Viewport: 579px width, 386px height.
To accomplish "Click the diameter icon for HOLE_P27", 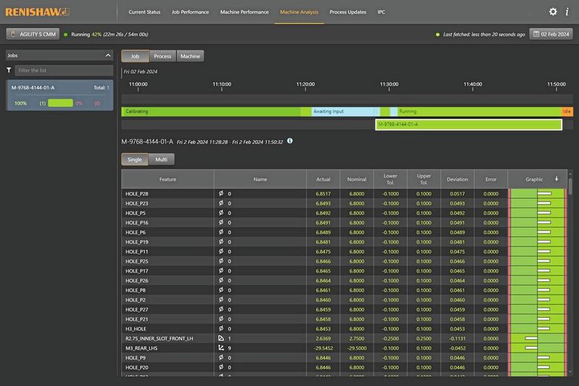I will tap(221, 309).
